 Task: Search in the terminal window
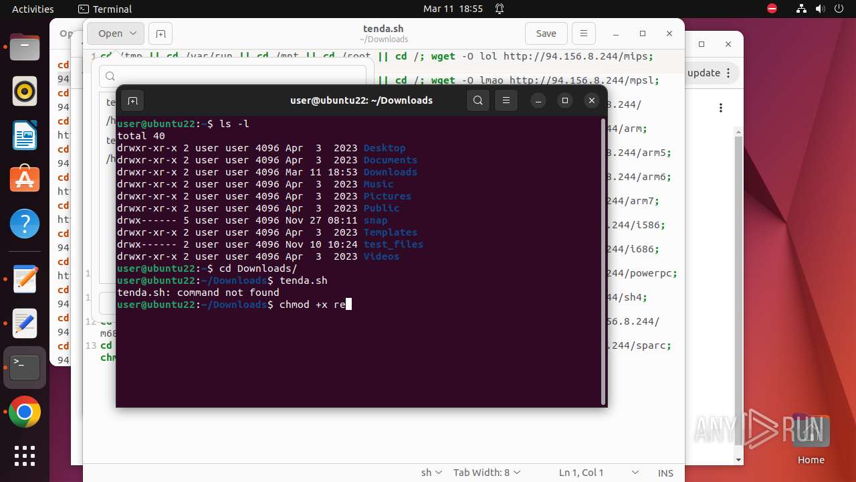click(x=477, y=101)
